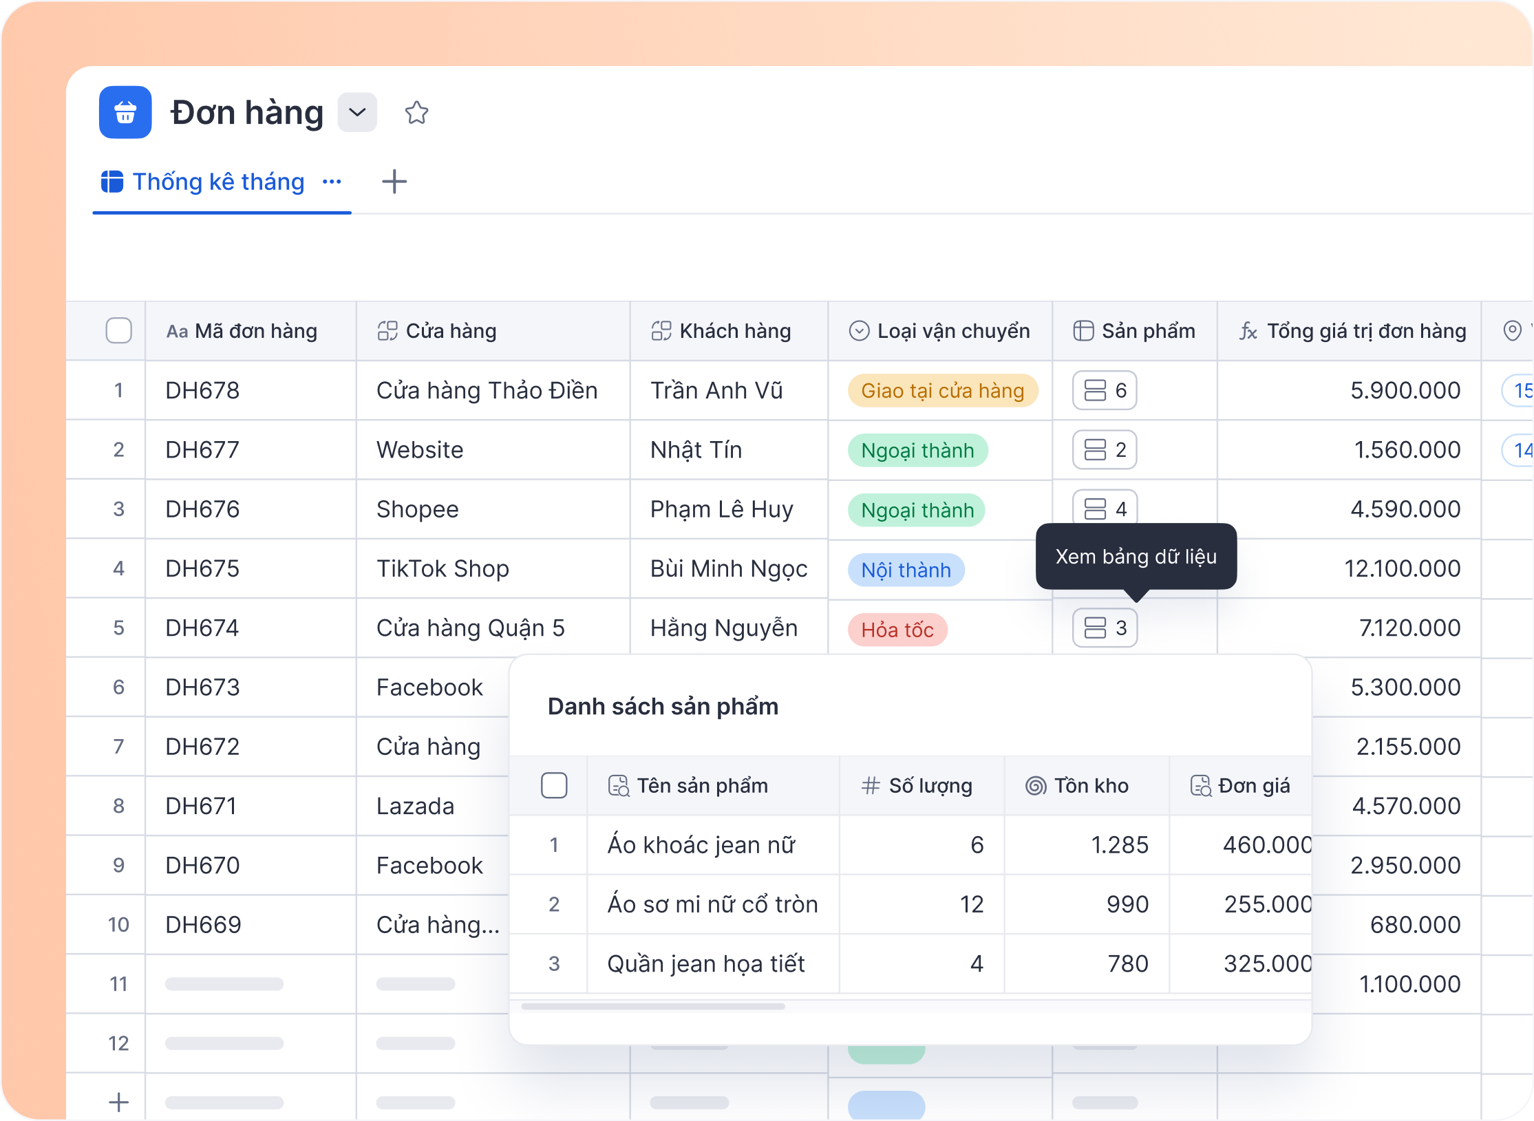Viewport: 1534px width, 1121px height.
Task: Expand the Đơn hàng title dropdown
Action: click(357, 112)
